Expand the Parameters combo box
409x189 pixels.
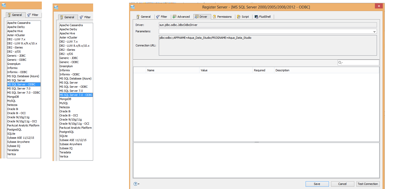tap(375, 32)
